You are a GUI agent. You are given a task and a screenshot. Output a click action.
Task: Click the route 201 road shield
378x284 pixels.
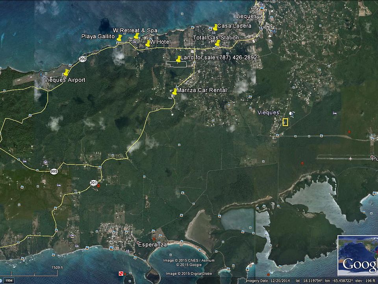[94, 183]
